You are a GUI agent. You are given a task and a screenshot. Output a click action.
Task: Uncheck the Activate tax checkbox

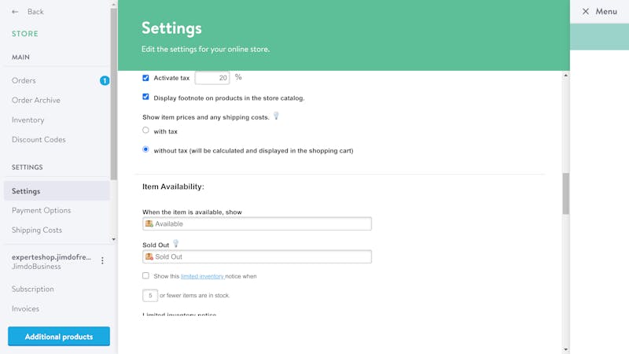(x=145, y=78)
